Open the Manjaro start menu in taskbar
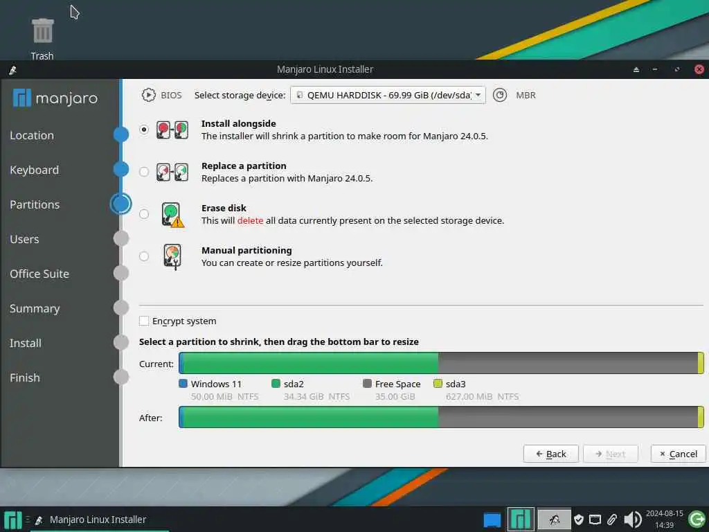 point(12,520)
